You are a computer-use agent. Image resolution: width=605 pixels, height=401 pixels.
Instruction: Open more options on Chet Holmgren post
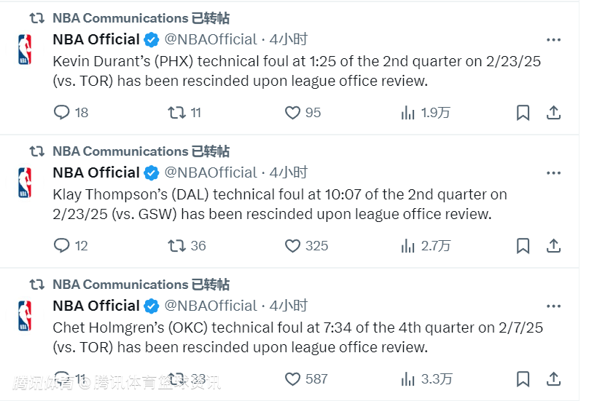click(x=553, y=306)
